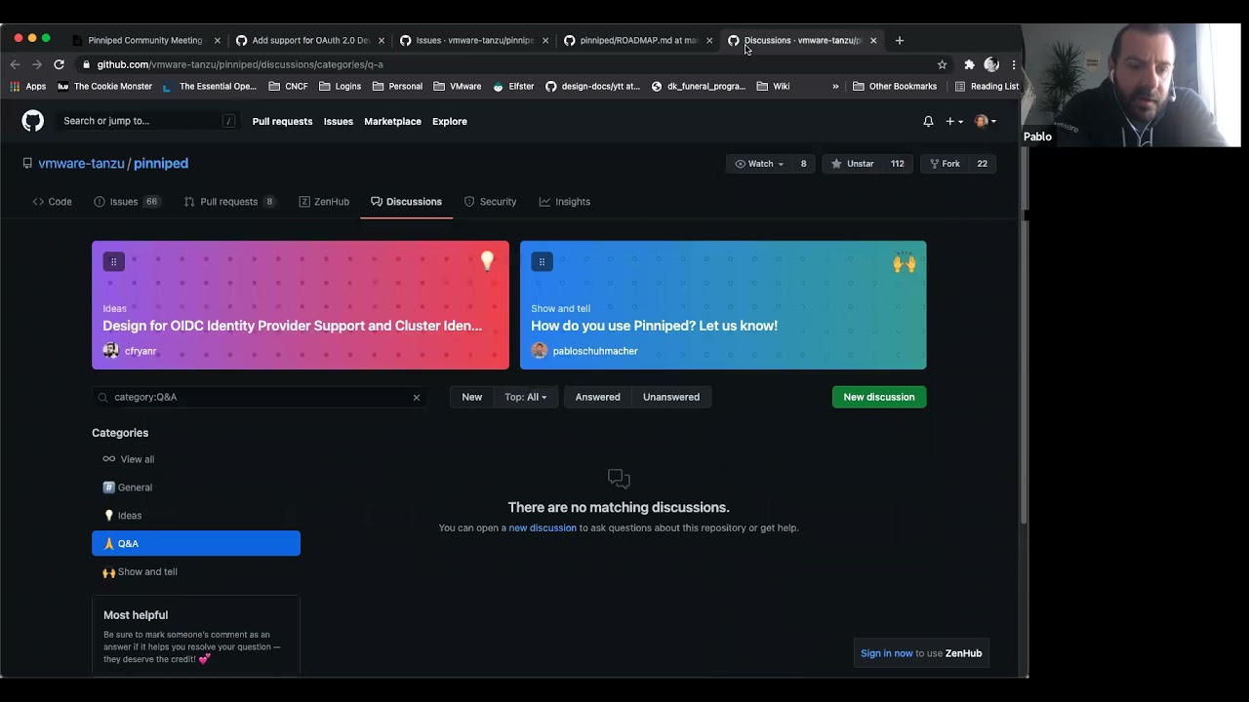Close the Pinniped Community Meeting tab
The height and width of the screenshot is (702, 1249).
217,40
